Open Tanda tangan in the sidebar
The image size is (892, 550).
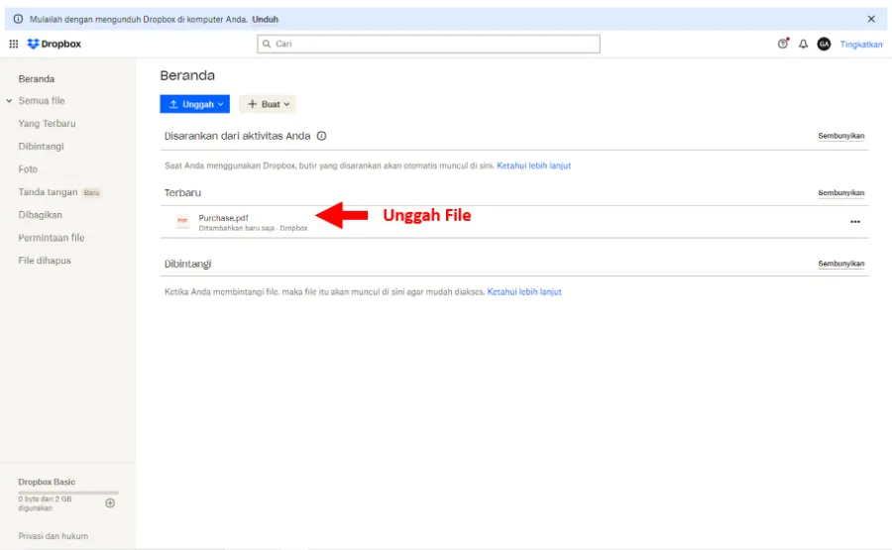pyautogui.click(x=48, y=192)
